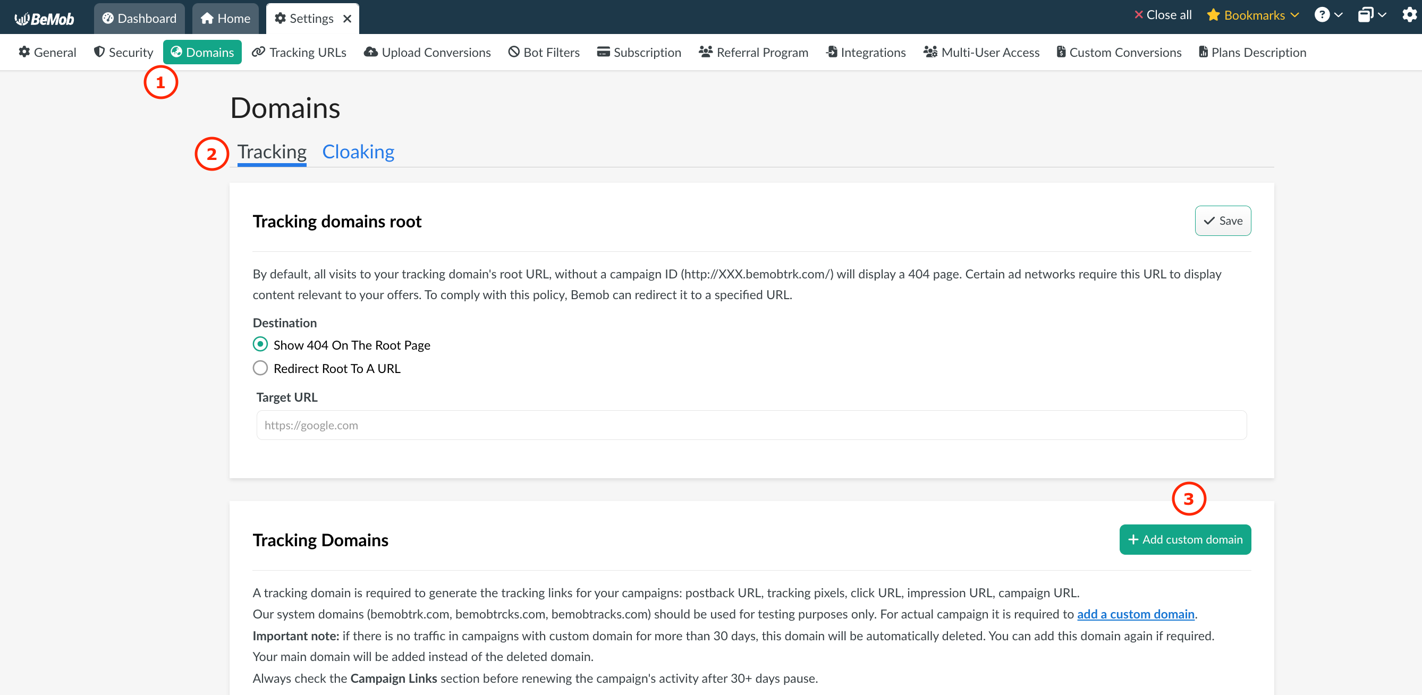The width and height of the screenshot is (1422, 695).
Task: Click the gear icon in top-right corner
Action: tap(1409, 15)
